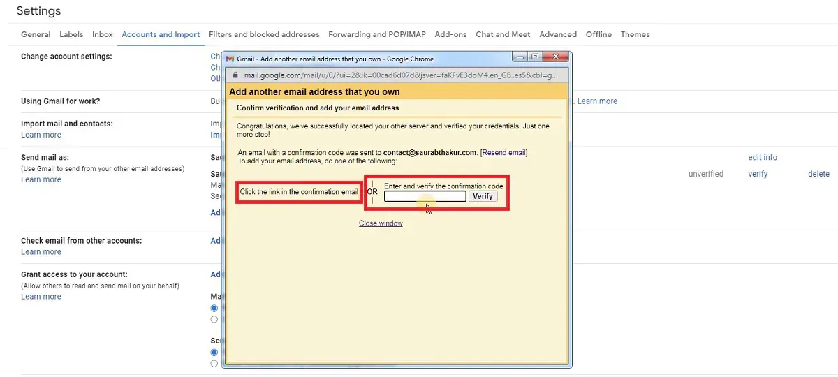Open Filters and blocked addresses tab
The image size is (838, 377).
(x=264, y=34)
